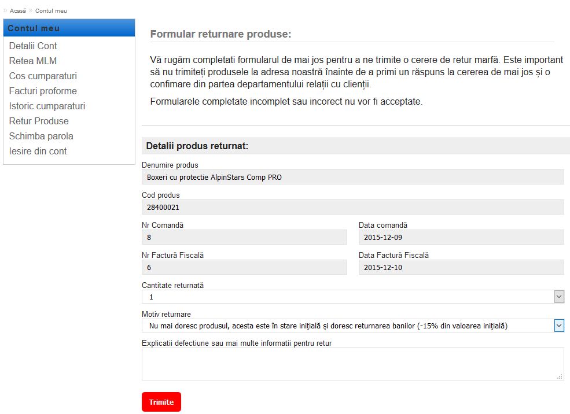Click the Contul meu breadcrumb link
Screen dimensions: 570x414
coord(51,11)
